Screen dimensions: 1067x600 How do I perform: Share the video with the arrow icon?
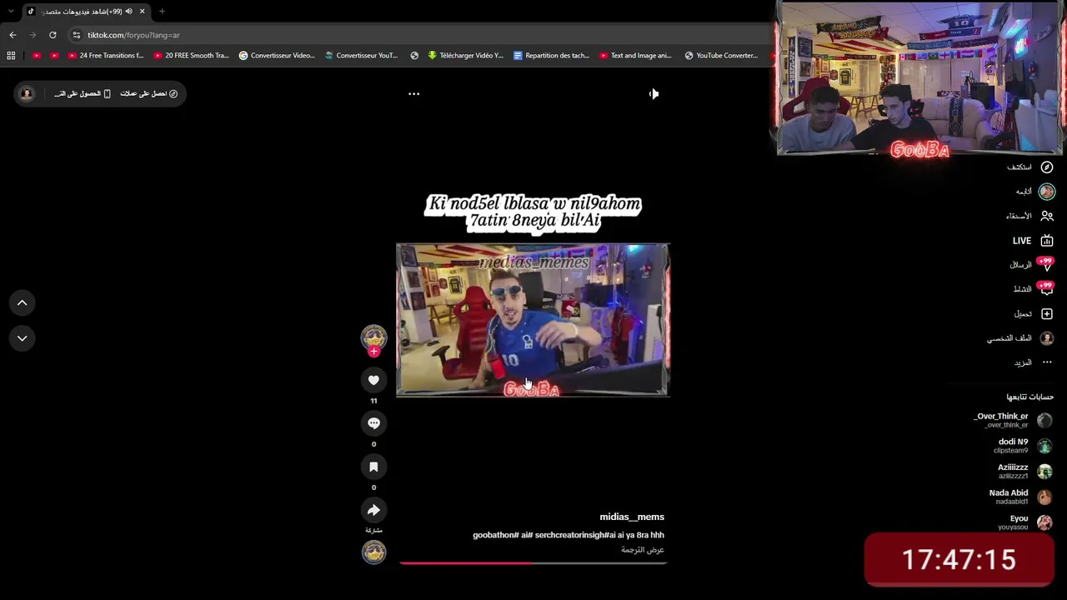[373, 510]
